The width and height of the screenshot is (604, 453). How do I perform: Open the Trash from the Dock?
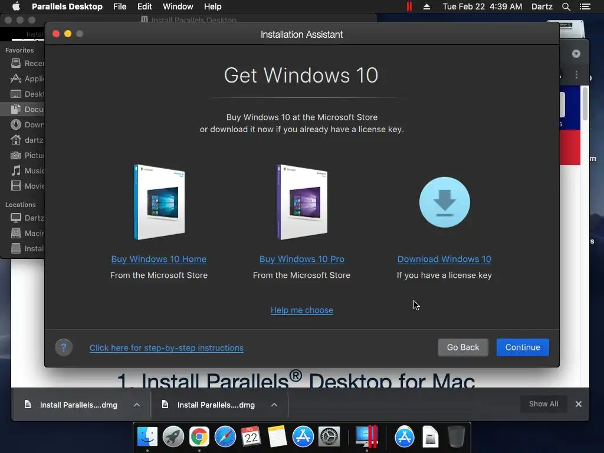(x=456, y=437)
